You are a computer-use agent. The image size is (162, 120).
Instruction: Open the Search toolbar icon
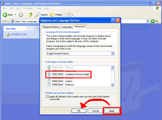39,15
